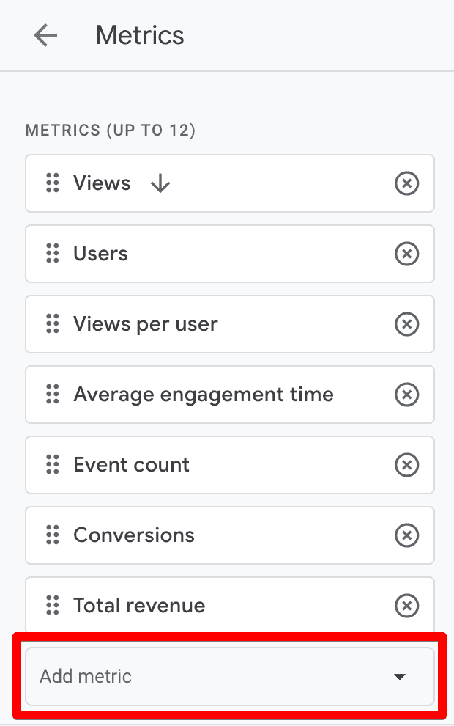
Task: Click the drag handle next to Users
Action: (51, 254)
